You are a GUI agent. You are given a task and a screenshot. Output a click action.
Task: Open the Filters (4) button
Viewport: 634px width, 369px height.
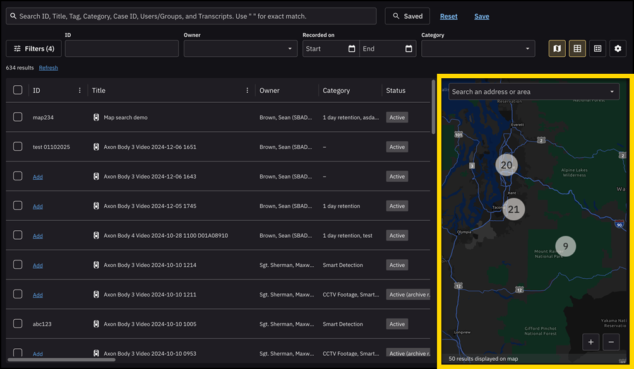click(x=34, y=49)
